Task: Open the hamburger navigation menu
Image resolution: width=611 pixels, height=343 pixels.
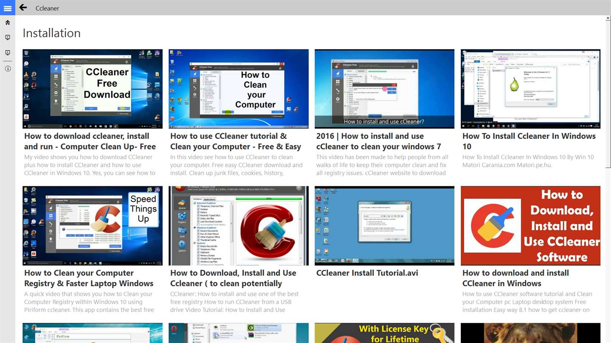Action: 8,8
